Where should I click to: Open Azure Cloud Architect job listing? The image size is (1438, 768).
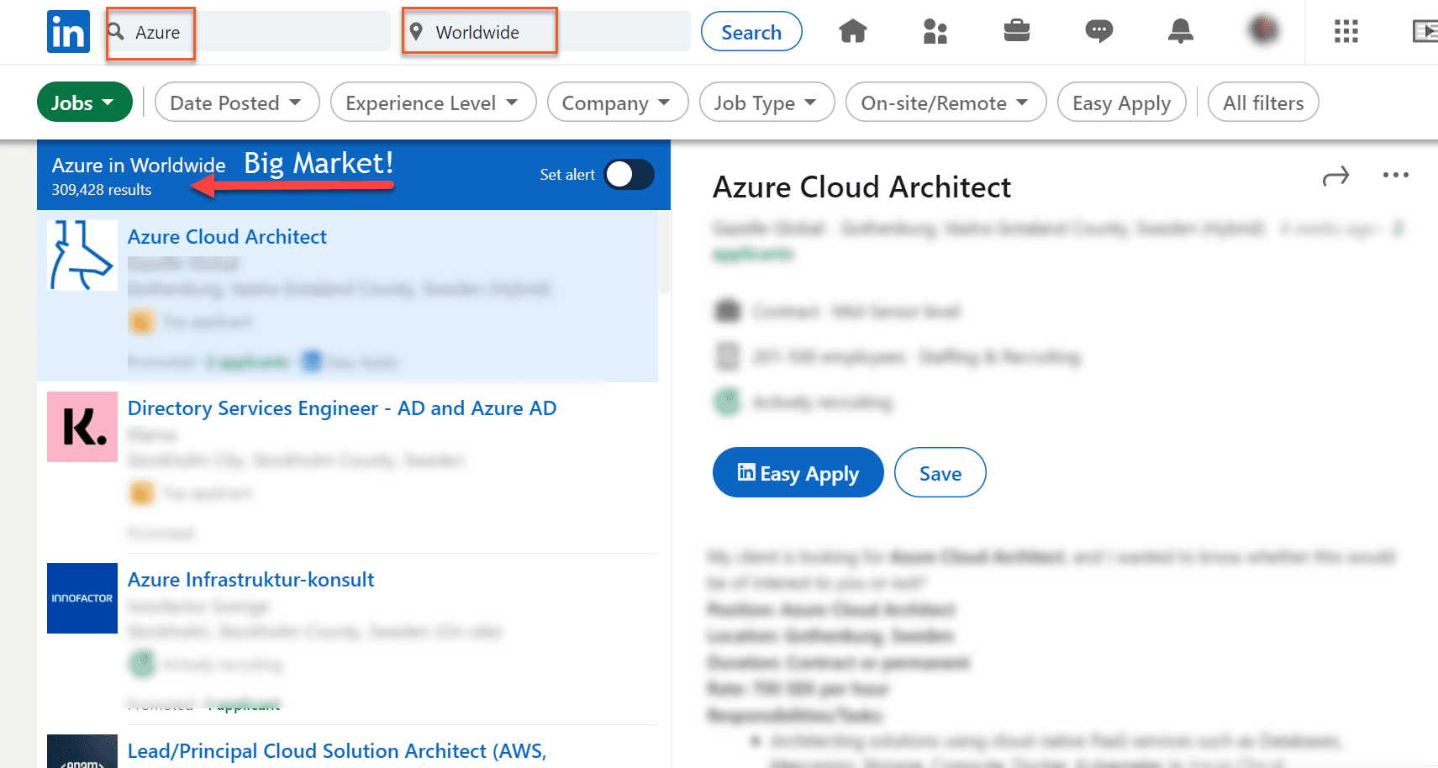tap(227, 237)
